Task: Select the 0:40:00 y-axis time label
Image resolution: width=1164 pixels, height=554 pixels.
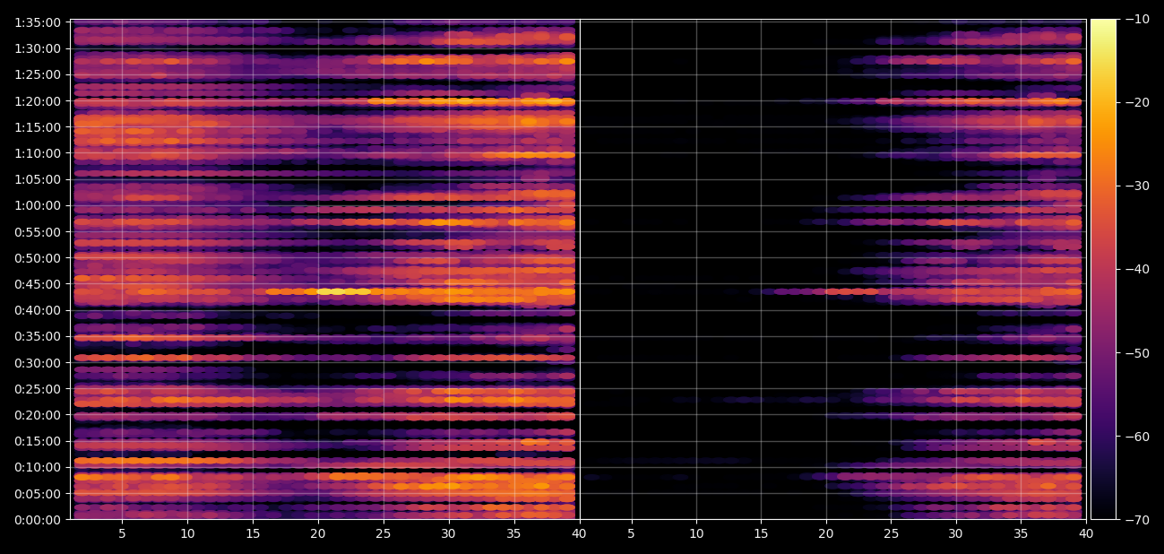Action: point(38,310)
